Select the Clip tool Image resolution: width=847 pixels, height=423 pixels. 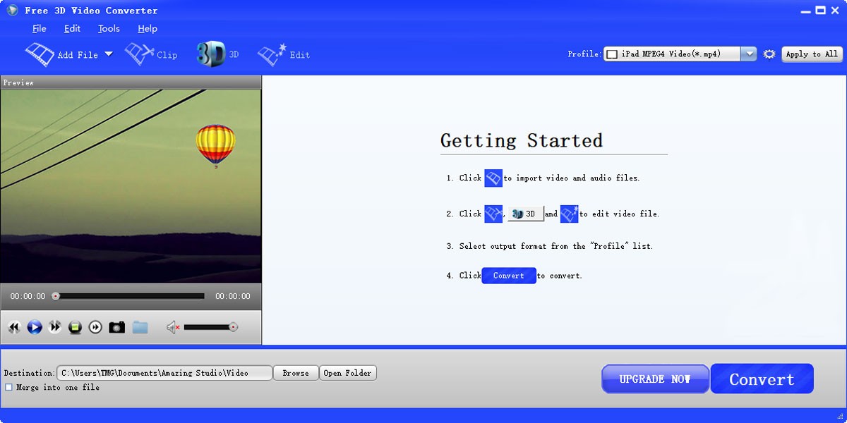[152, 54]
